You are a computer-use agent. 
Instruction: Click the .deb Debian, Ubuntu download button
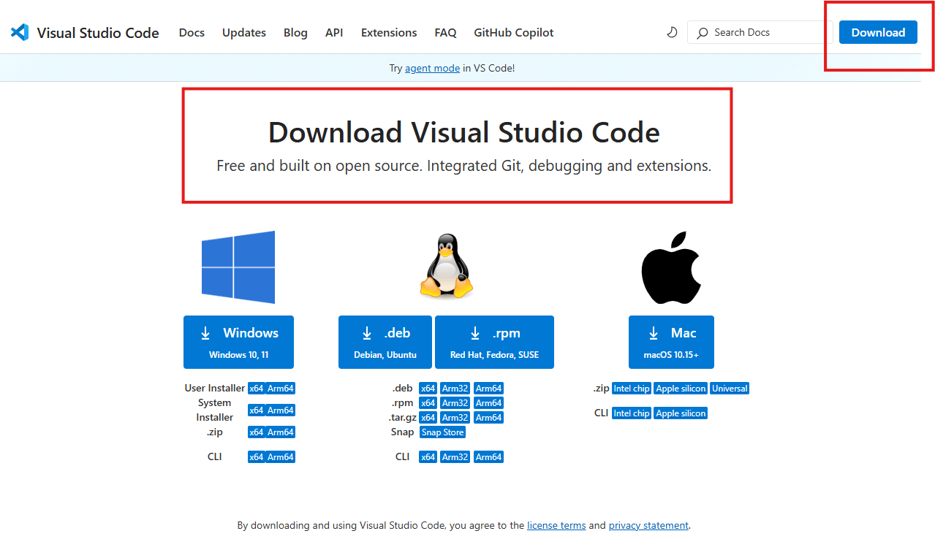(x=385, y=342)
